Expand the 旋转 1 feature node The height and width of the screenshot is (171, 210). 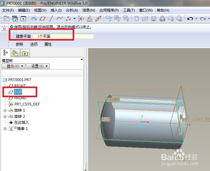[5, 110]
